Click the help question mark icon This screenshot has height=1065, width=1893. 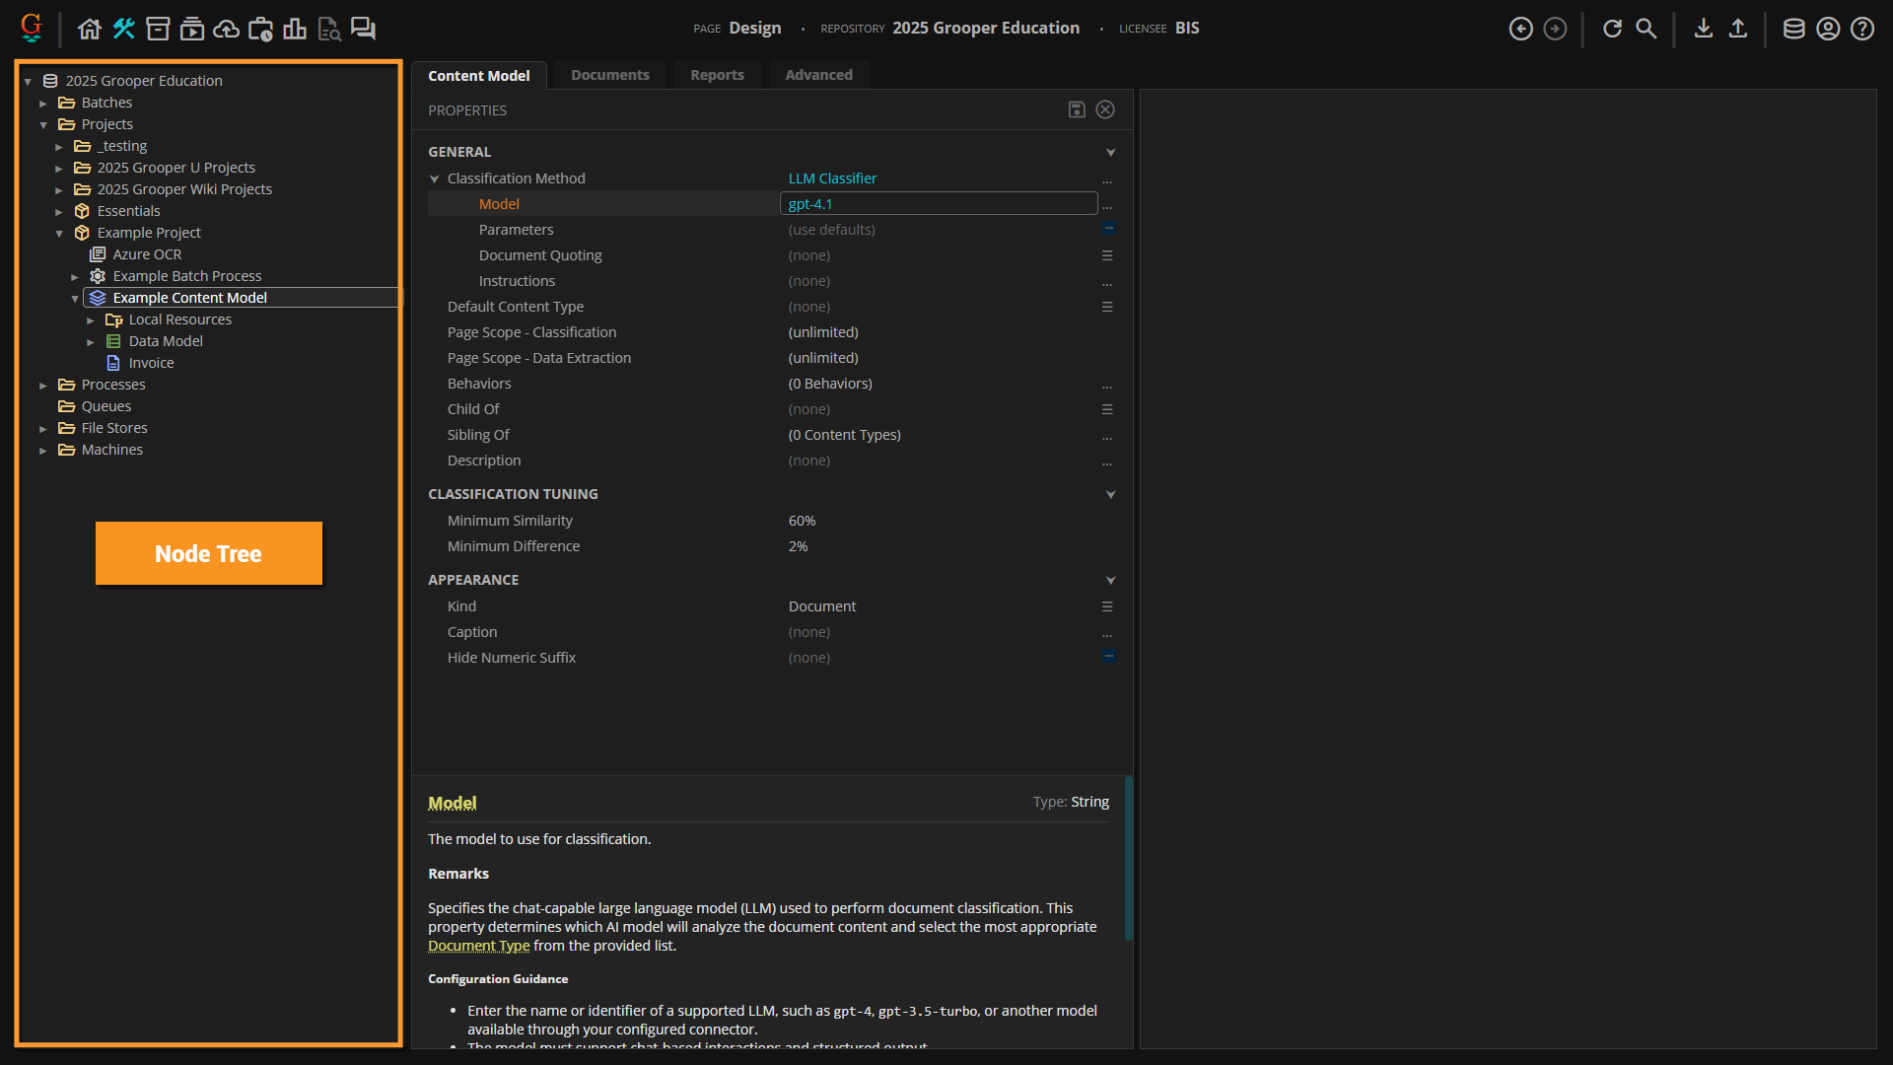pos(1861,29)
